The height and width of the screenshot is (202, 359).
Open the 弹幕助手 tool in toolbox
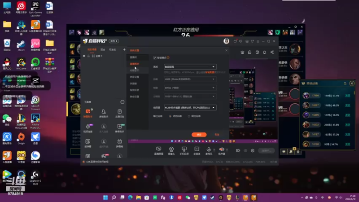tap(88, 113)
